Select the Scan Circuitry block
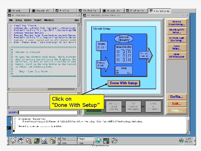201x151 pixels. tap(124, 54)
